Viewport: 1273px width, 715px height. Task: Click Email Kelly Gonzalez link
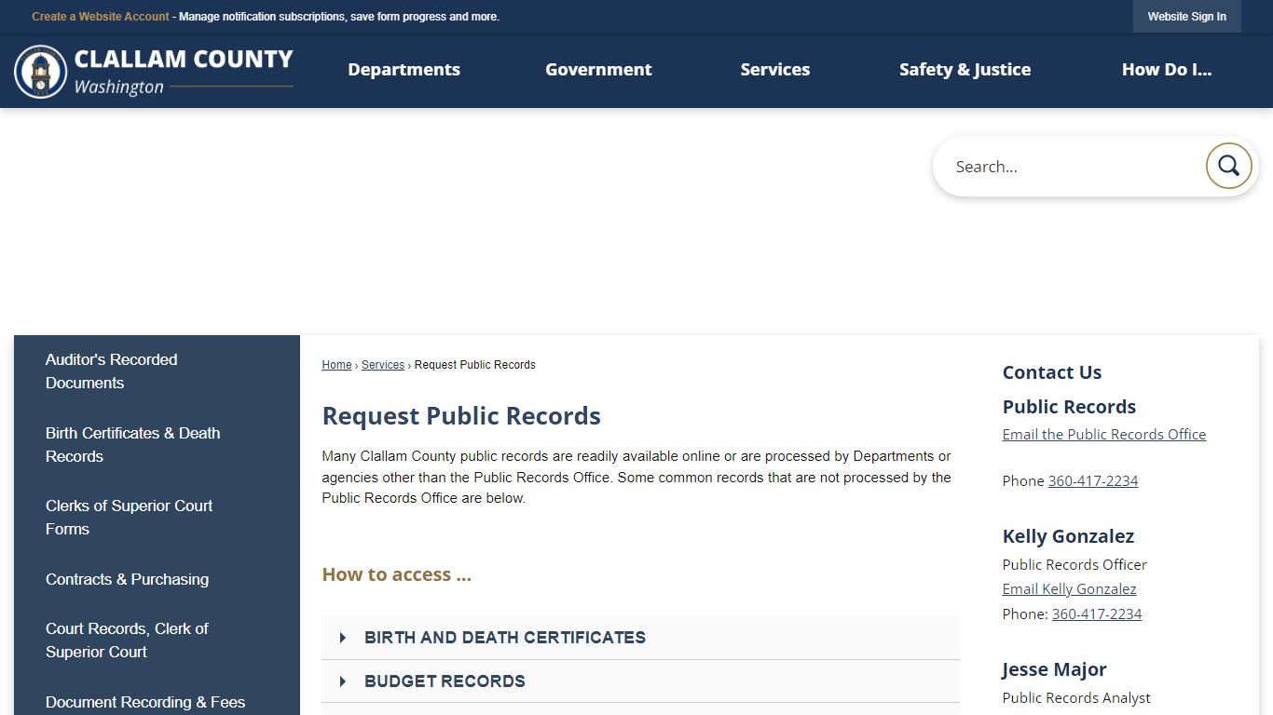pos(1069,588)
